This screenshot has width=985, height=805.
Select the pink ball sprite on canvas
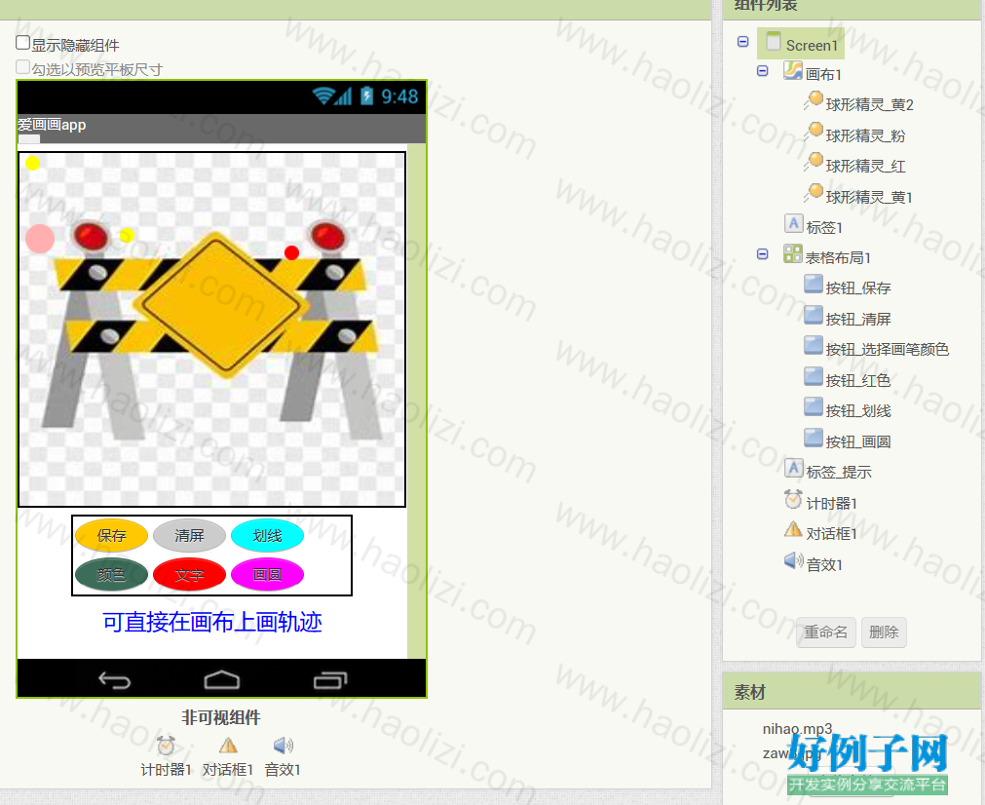pyautogui.click(x=40, y=239)
